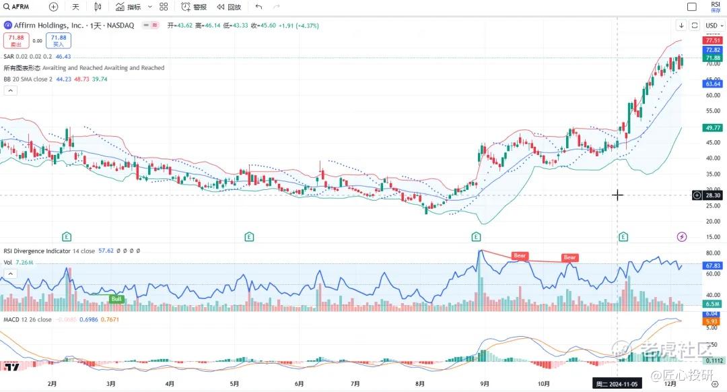Image resolution: width=727 pixels, height=392 pixels.
Task: Open the layout setup square icon
Action: [x=692, y=7]
